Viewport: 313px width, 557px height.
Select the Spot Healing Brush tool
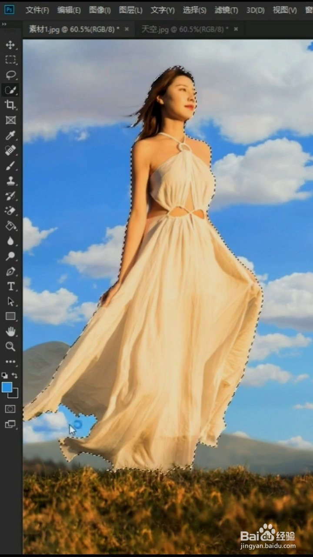10,151
